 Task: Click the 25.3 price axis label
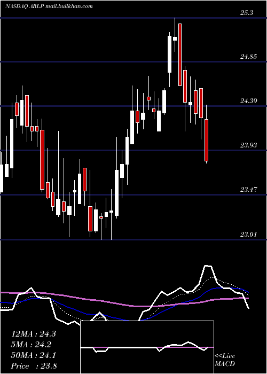(x=247, y=13)
